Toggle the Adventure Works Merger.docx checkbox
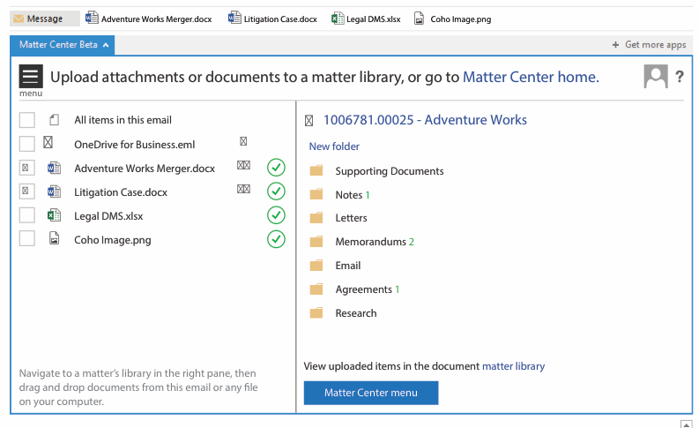Viewport: 699px width, 428px height. tap(26, 168)
